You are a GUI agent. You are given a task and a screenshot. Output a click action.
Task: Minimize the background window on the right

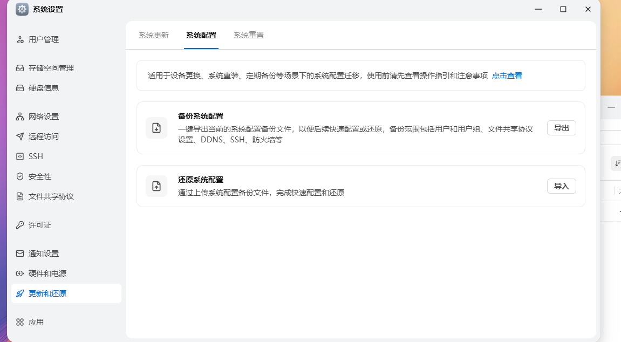point(611,107)
